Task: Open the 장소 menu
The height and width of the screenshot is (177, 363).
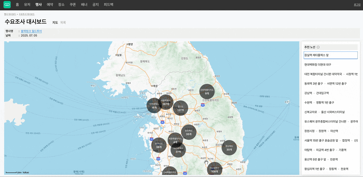Action: point(61,5)
